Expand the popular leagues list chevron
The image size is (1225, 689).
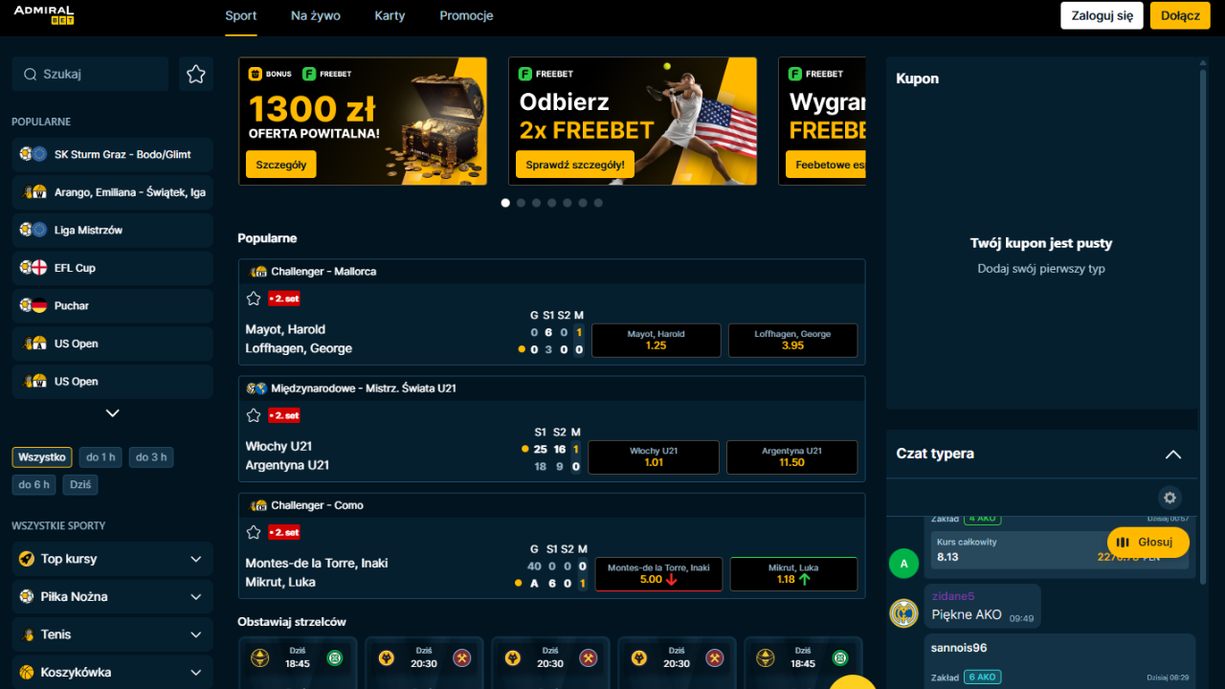click(x=112, y=413)
